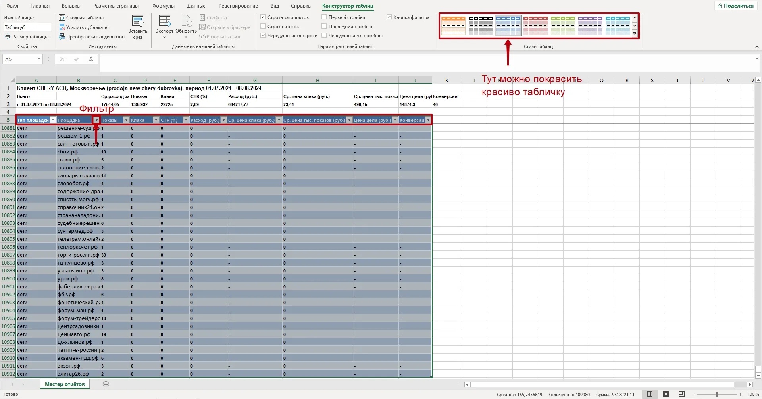Click insert function fx icon

pos(91,59)
